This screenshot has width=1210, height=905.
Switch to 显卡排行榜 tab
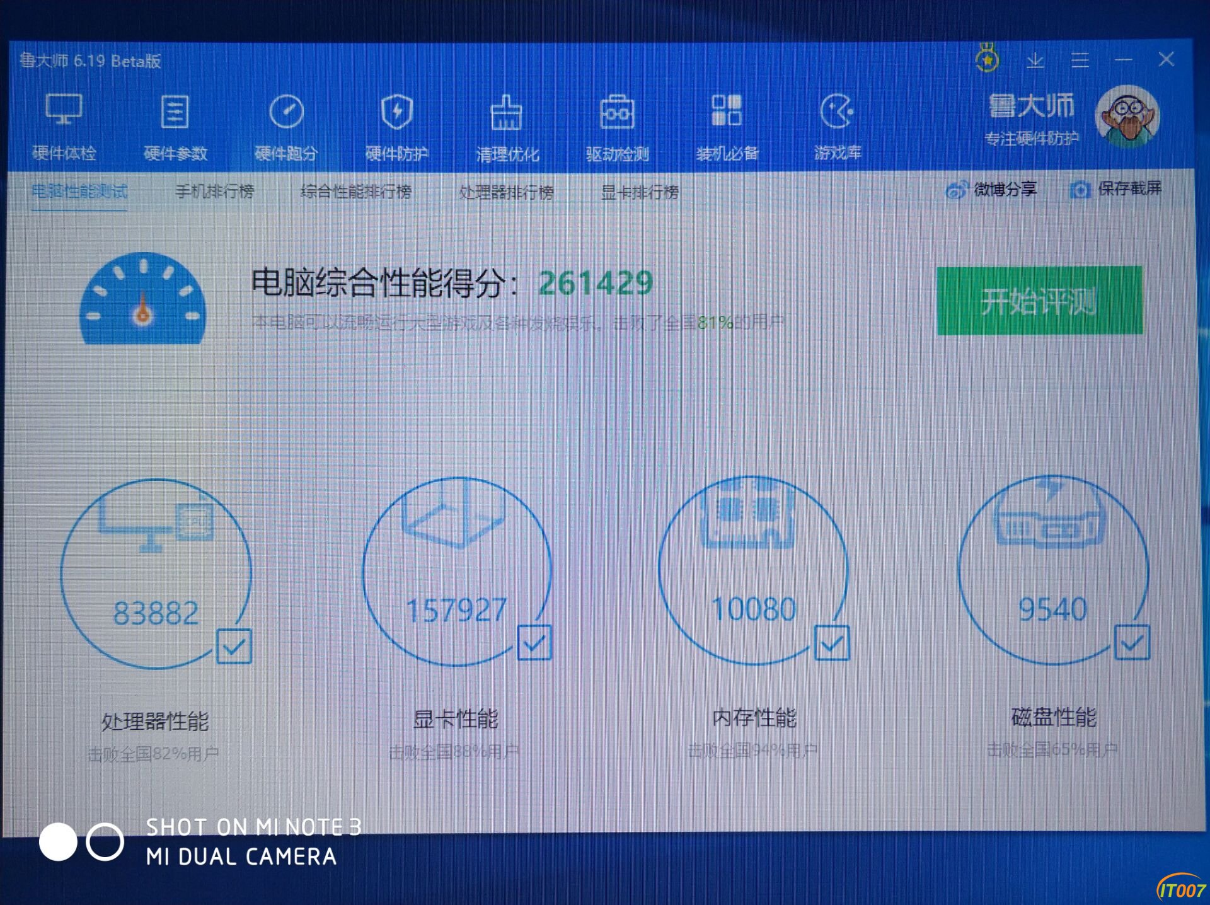point(640,192)
